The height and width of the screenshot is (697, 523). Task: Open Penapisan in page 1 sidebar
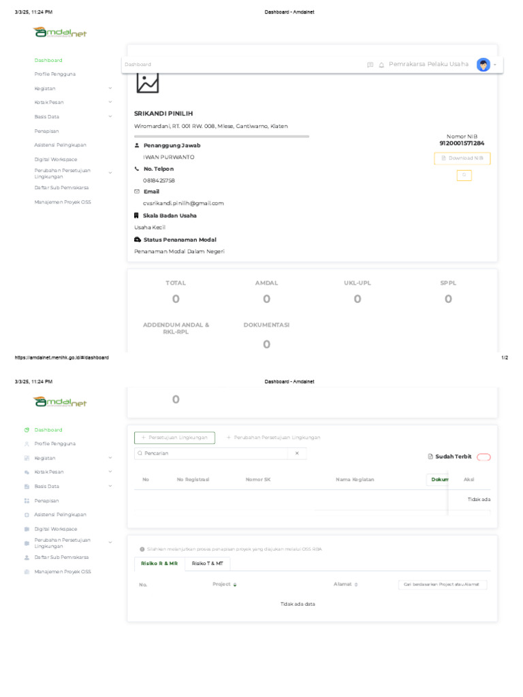(47, 131)
